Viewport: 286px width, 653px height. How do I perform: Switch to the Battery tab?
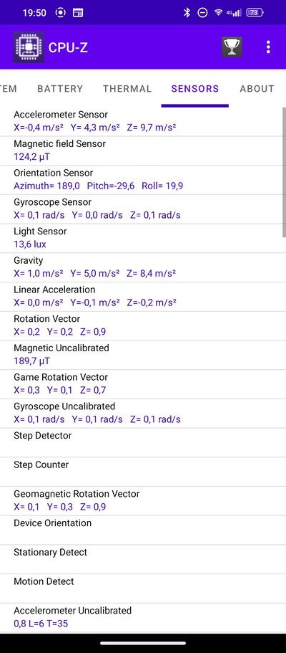60,88
